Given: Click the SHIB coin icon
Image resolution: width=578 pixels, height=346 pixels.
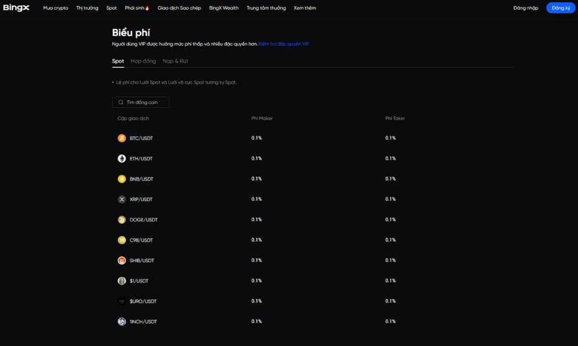Looking at the screenshot, I should coord(121,261).
